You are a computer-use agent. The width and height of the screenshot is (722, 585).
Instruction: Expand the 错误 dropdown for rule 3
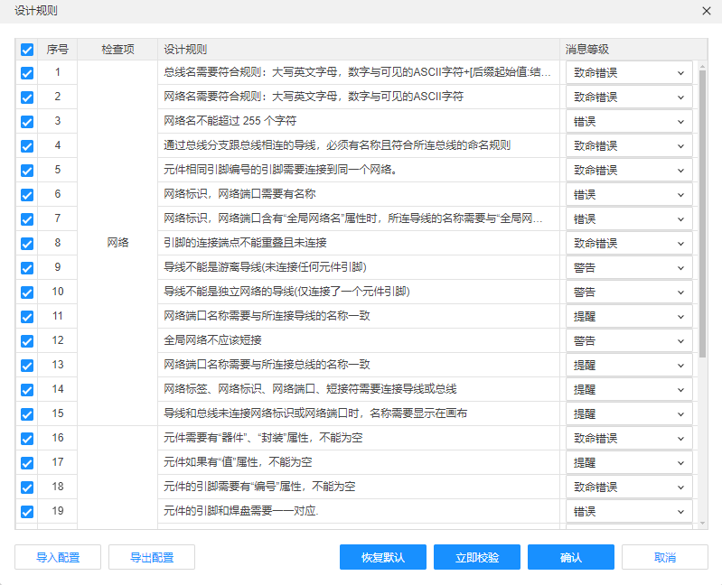click(629, 122)
